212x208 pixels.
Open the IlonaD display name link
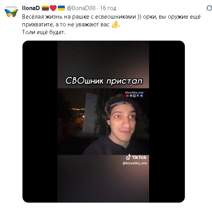pyautogui.click(x=31, y=8)
